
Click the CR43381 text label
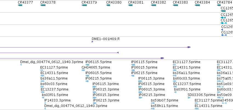coord(136,2)
